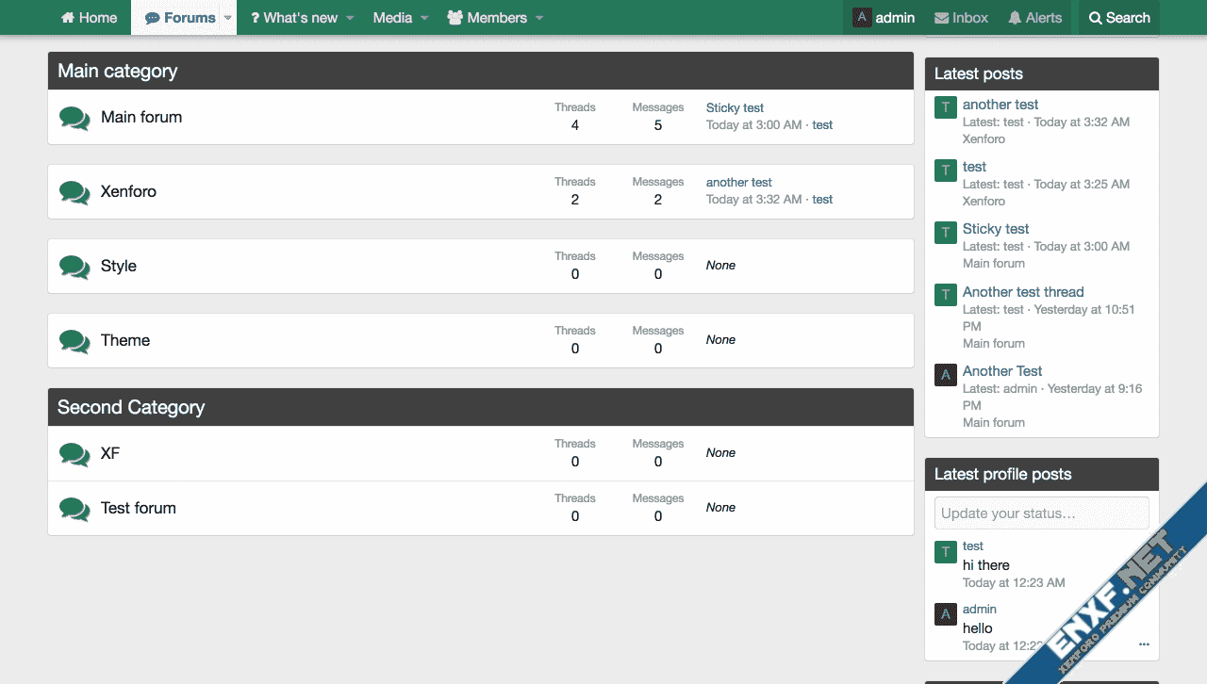Open the Alerts menu

pos(1034,18)
